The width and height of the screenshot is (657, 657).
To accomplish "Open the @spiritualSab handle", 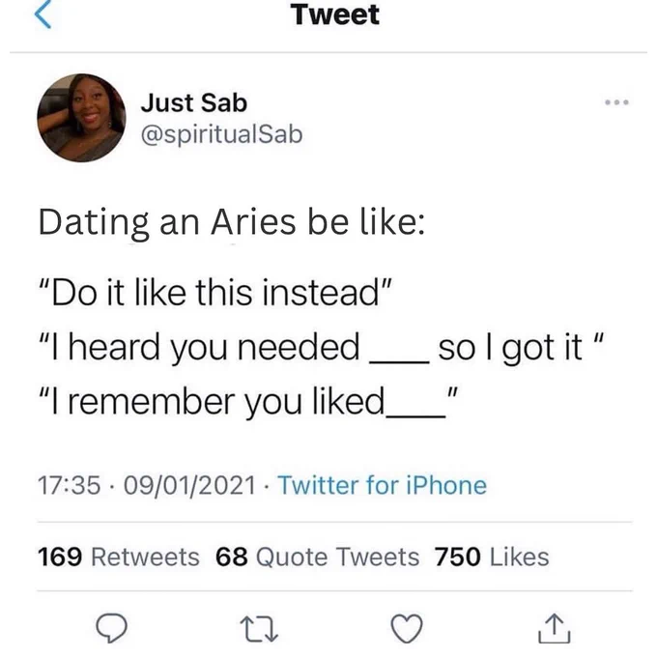I will pyautogui.click(x=221, y=135).
